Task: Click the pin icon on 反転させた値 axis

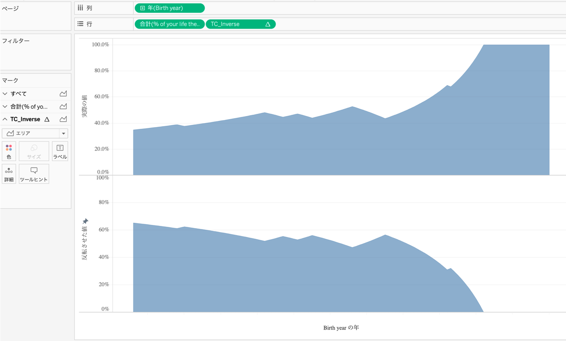Action: (x=85, y=221)
